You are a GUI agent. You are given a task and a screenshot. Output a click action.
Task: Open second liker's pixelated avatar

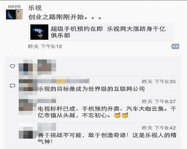[x=47, y=67]
